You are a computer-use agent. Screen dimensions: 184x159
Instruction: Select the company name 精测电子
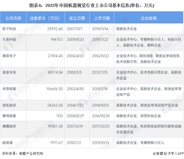click(9, 56)
